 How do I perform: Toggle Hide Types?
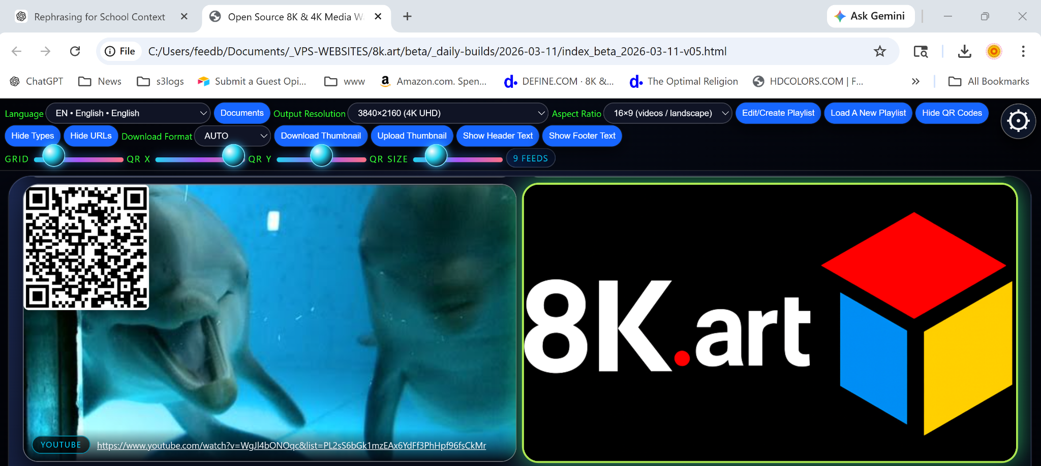pos(33,136)
